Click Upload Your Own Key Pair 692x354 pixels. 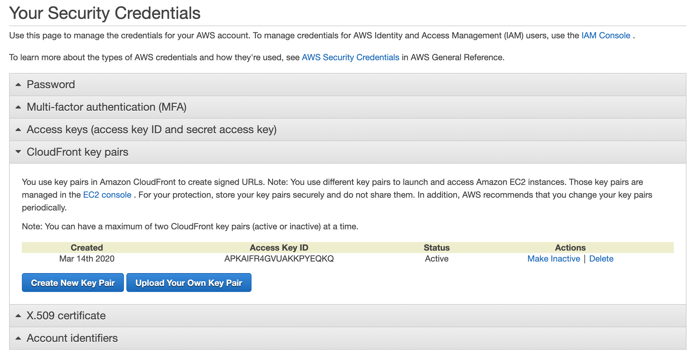[x=189, y=283]
